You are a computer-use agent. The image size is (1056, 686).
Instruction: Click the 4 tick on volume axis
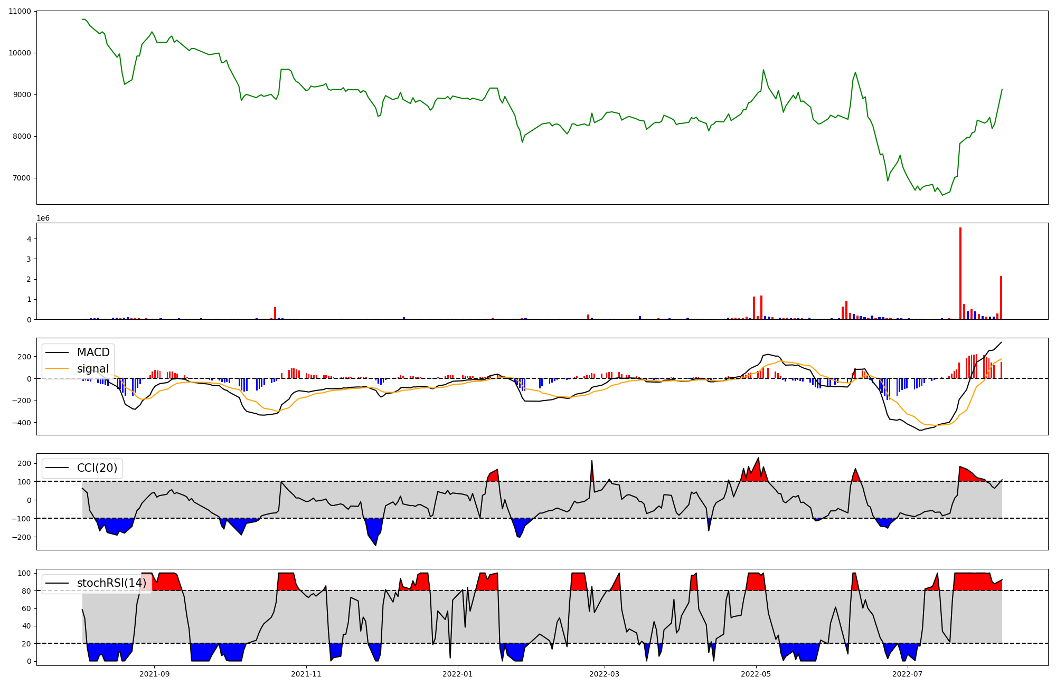tap(30, 239)
